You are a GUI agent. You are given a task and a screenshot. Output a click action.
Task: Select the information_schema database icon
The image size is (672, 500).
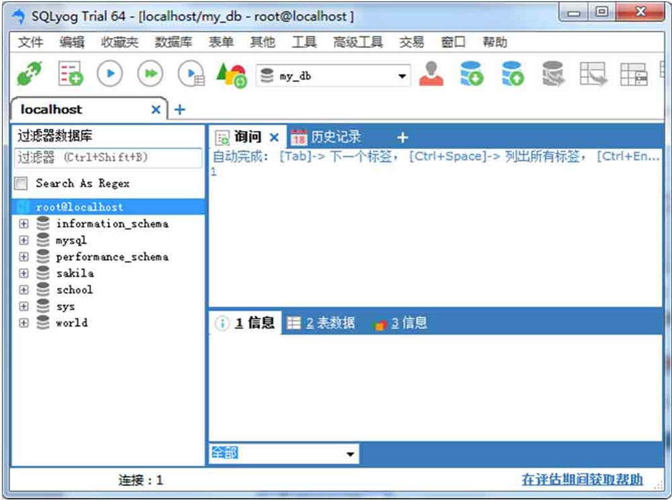pos(43,223)
